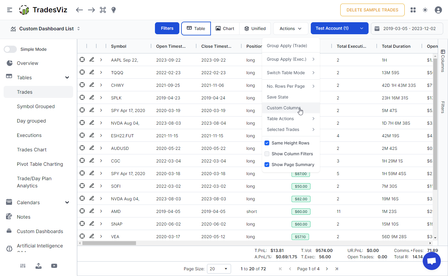Open the Filters button
This screenshot has width=448, height=276.
(x=167, y=29)
